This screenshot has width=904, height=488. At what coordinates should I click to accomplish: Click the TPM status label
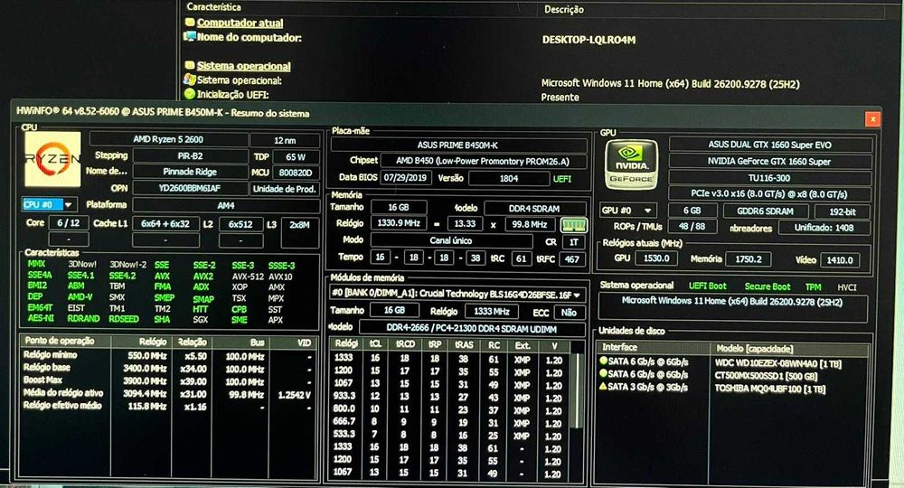pyautogui.click(x=814, y=286)
